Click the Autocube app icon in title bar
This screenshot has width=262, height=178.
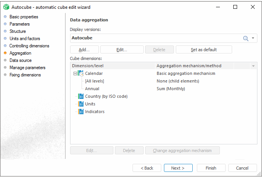click(x=6, y=7)
